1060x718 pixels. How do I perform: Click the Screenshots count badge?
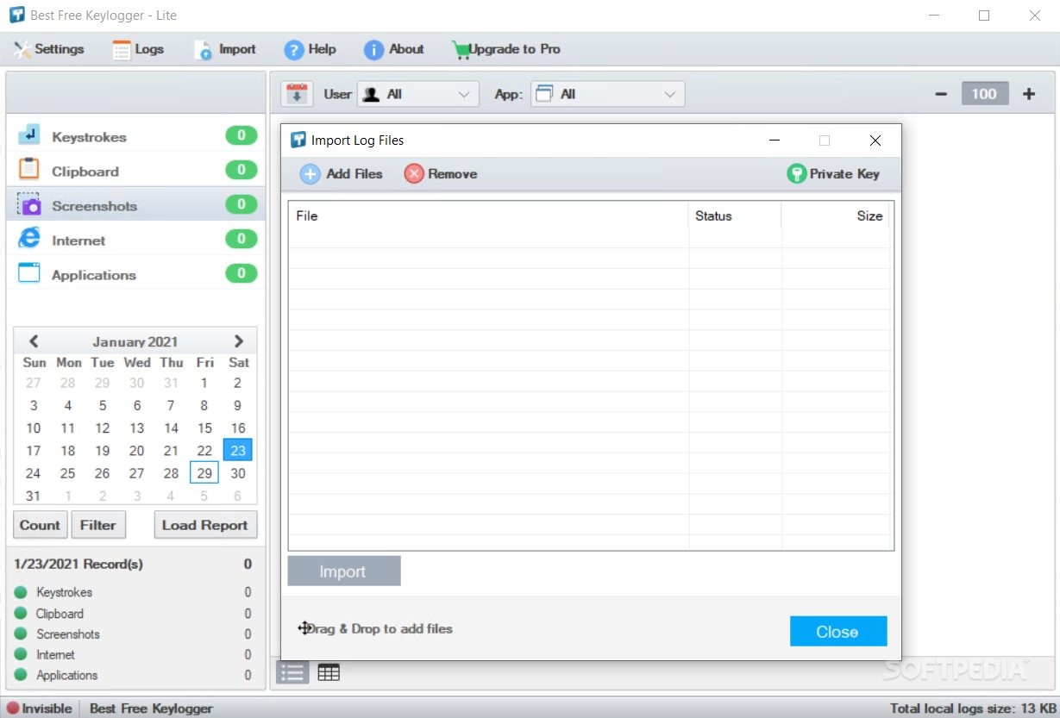coord(241,204)
